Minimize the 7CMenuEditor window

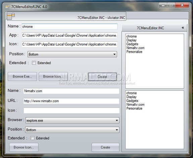(x=163, y=5)
